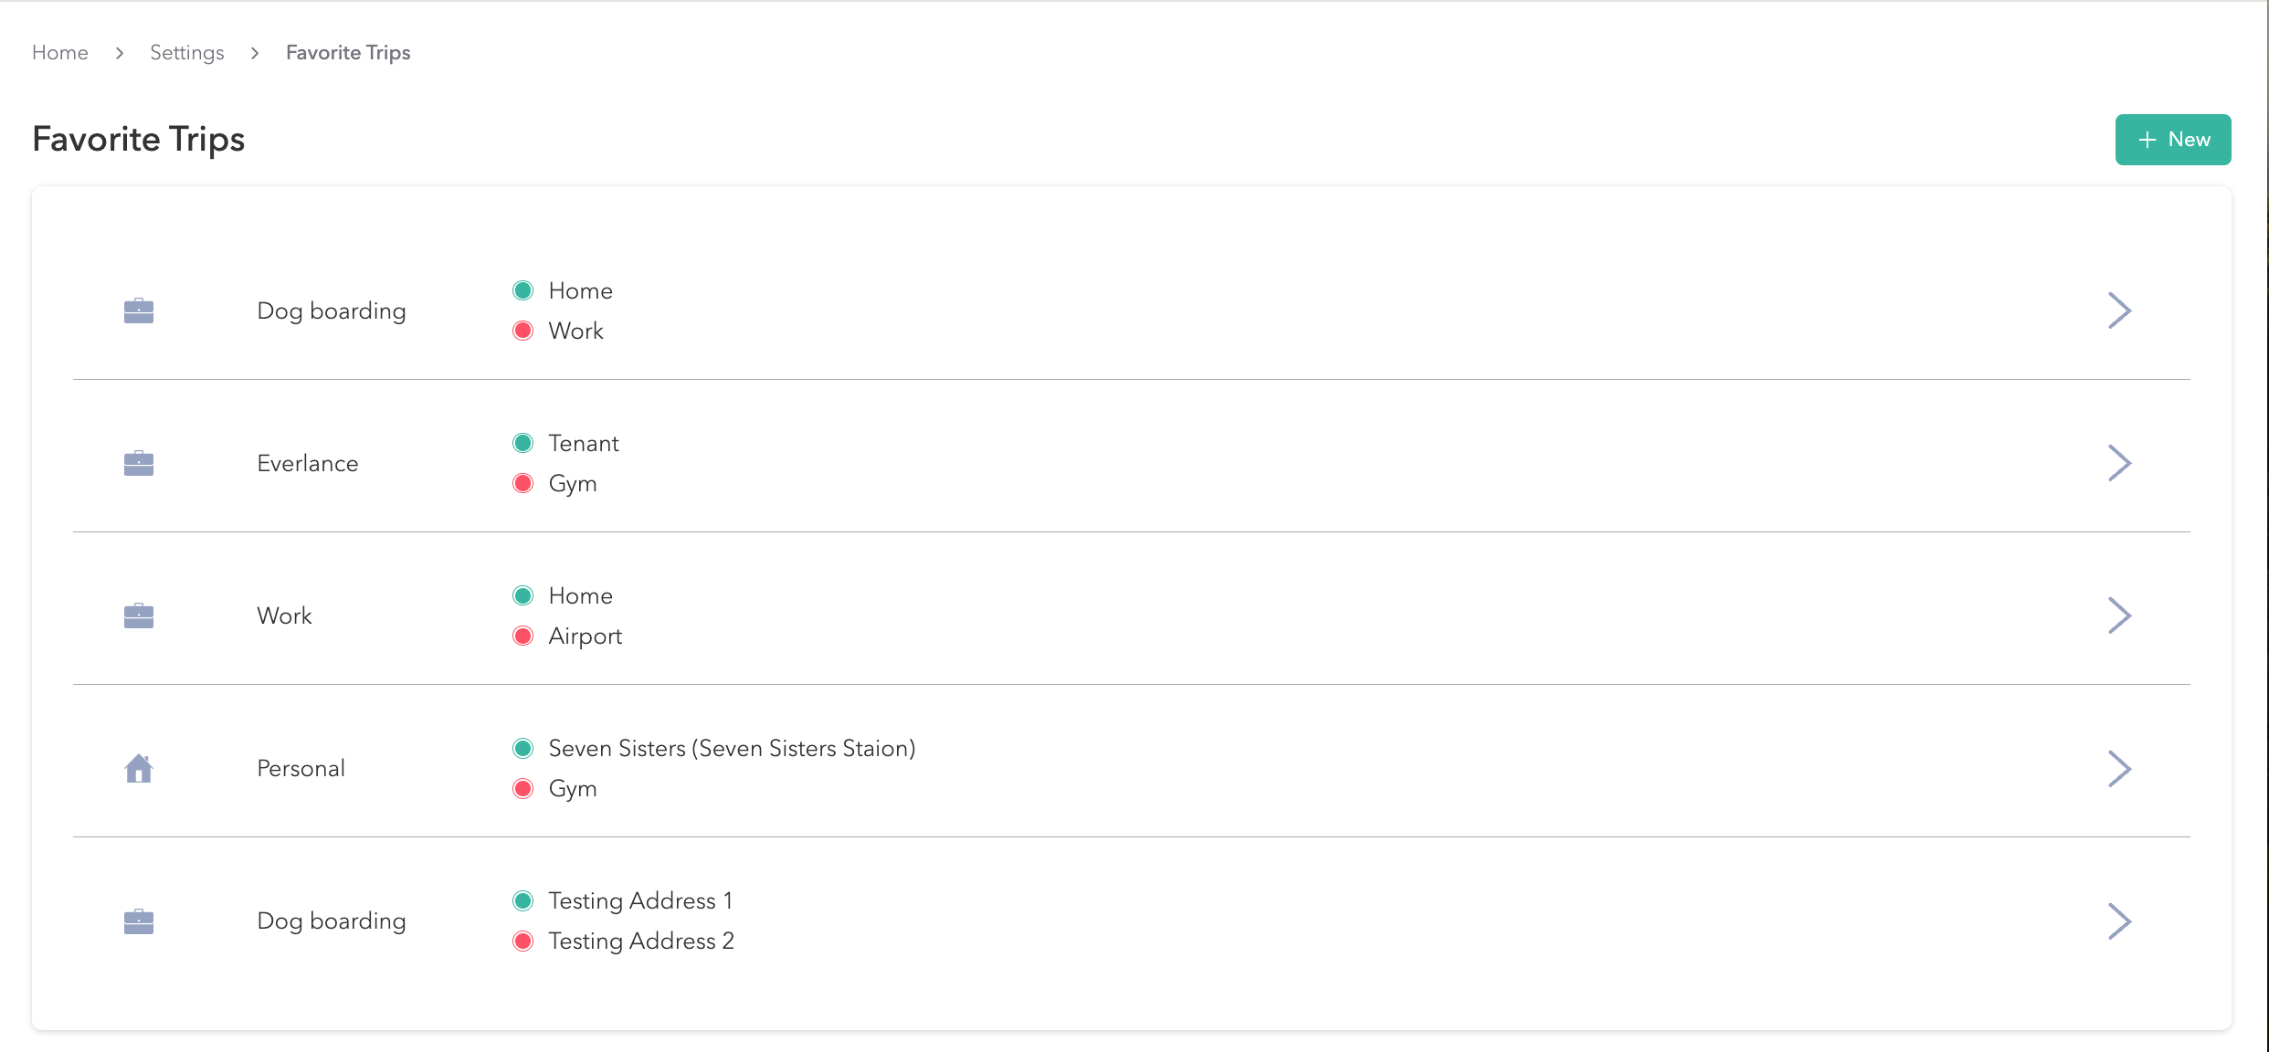The height and width of the screenshot is (1052, 2269).
Task: Click the plus icon inside the New button
Action: [x=2146, y=139]
